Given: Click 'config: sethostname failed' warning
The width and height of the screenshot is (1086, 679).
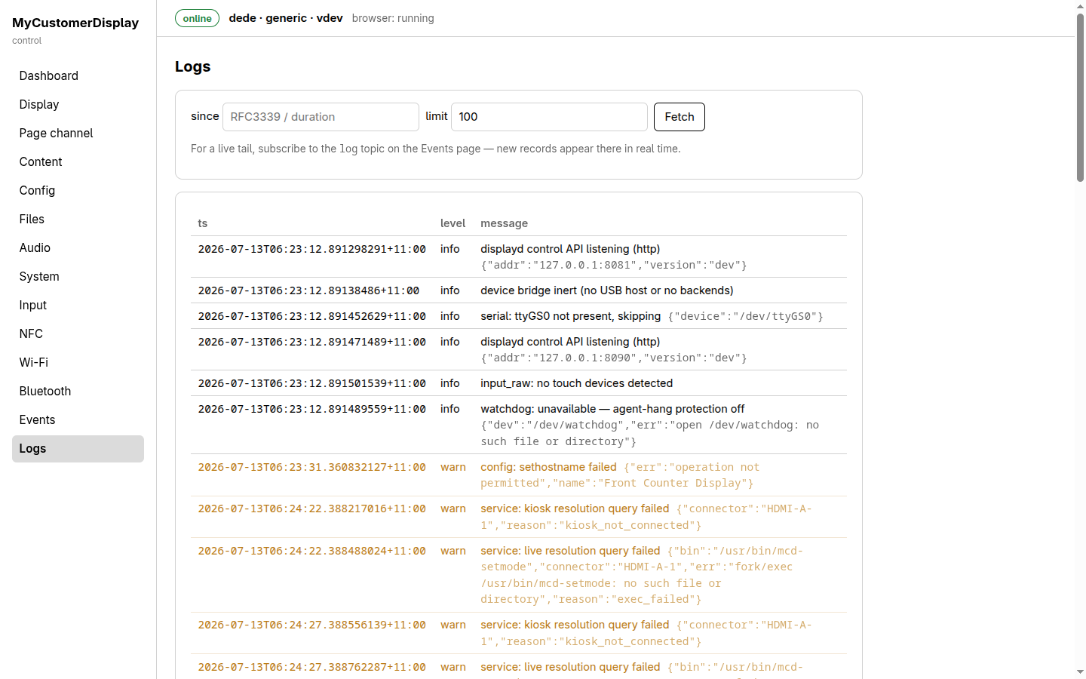Looking at the screenshot, I should (x=548, y=467).
